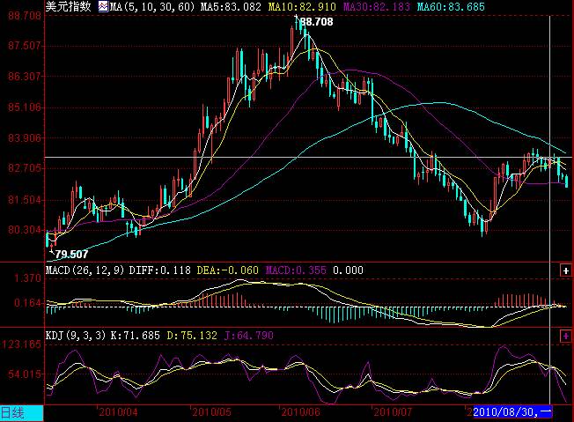Click the 美元指数 chart title
Screen dimensions: 574x422
[68, 6]
